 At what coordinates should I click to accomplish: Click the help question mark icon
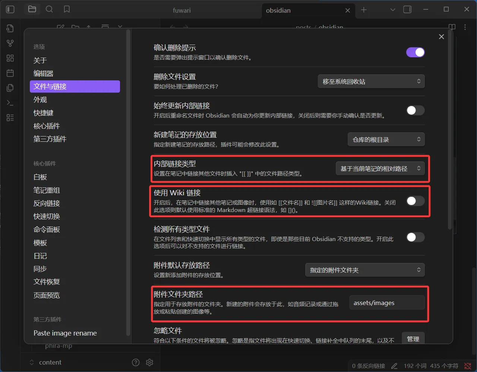(136, 362)
